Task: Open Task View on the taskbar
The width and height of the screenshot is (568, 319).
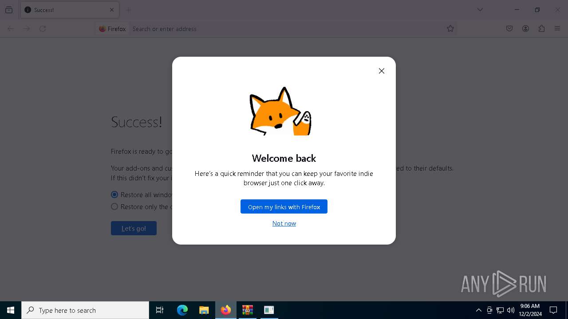Action: (160, 310)
